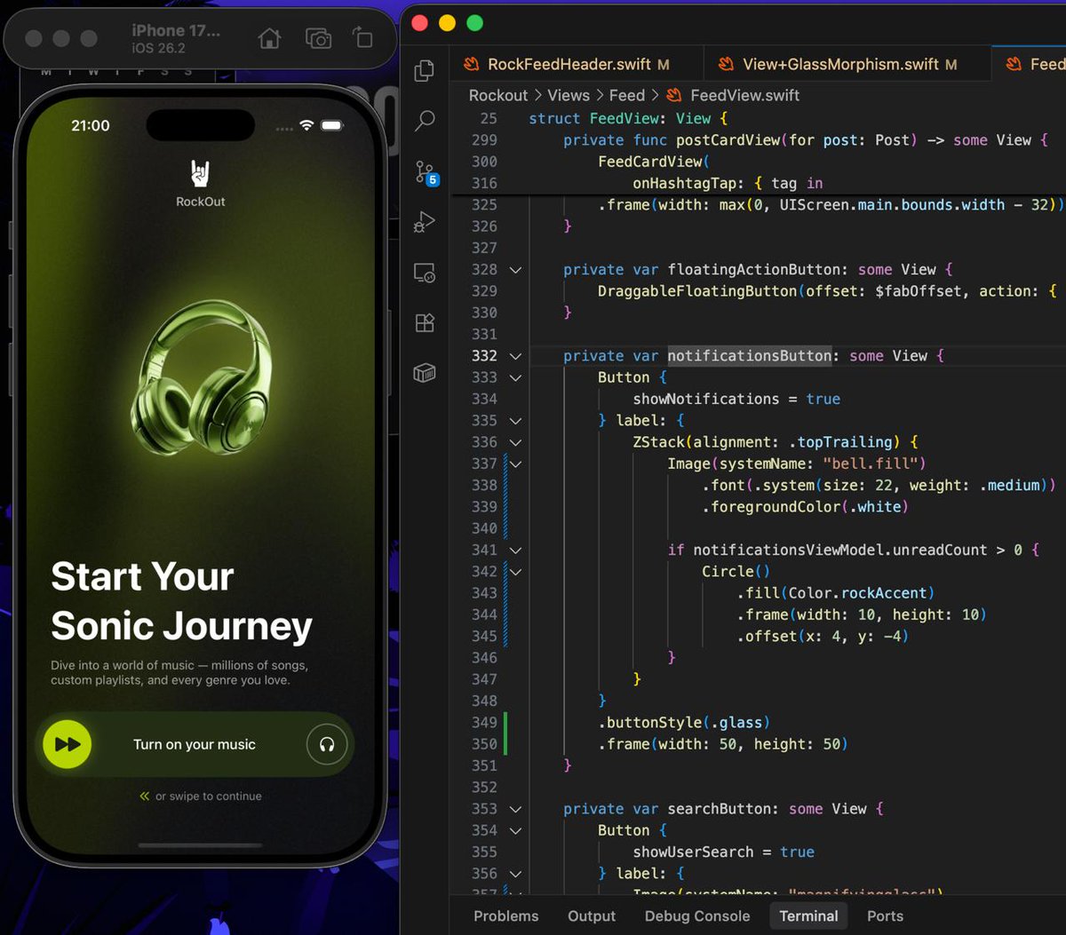Click '.frame(width: 50, height: 50)' line

(723, 744)
